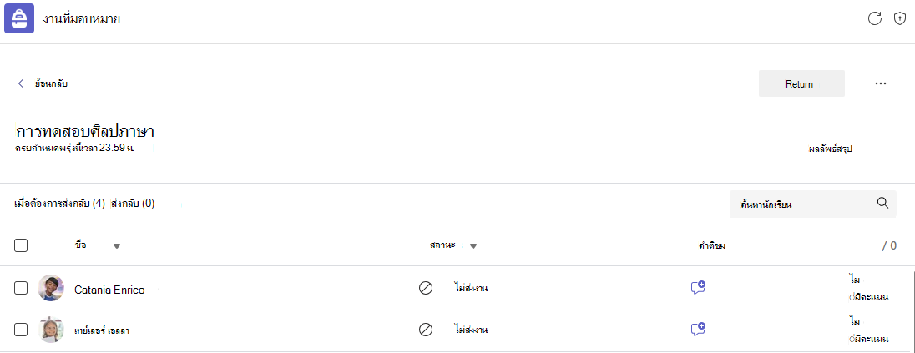
Task: Check the box for Catania Enrico
Action: pos(21,288)
